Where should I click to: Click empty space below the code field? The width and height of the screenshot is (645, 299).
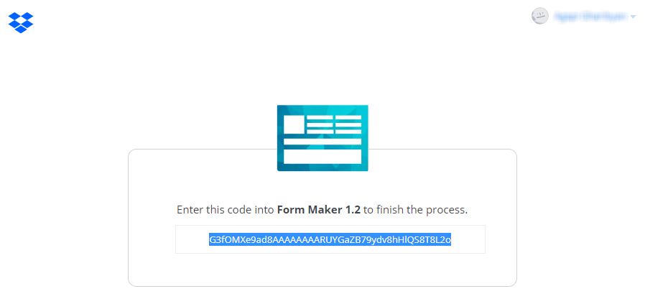point(322,269)
